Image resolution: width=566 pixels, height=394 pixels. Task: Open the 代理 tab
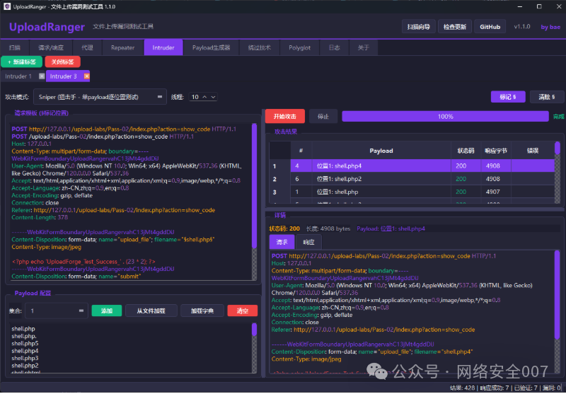tap(87, 47)
